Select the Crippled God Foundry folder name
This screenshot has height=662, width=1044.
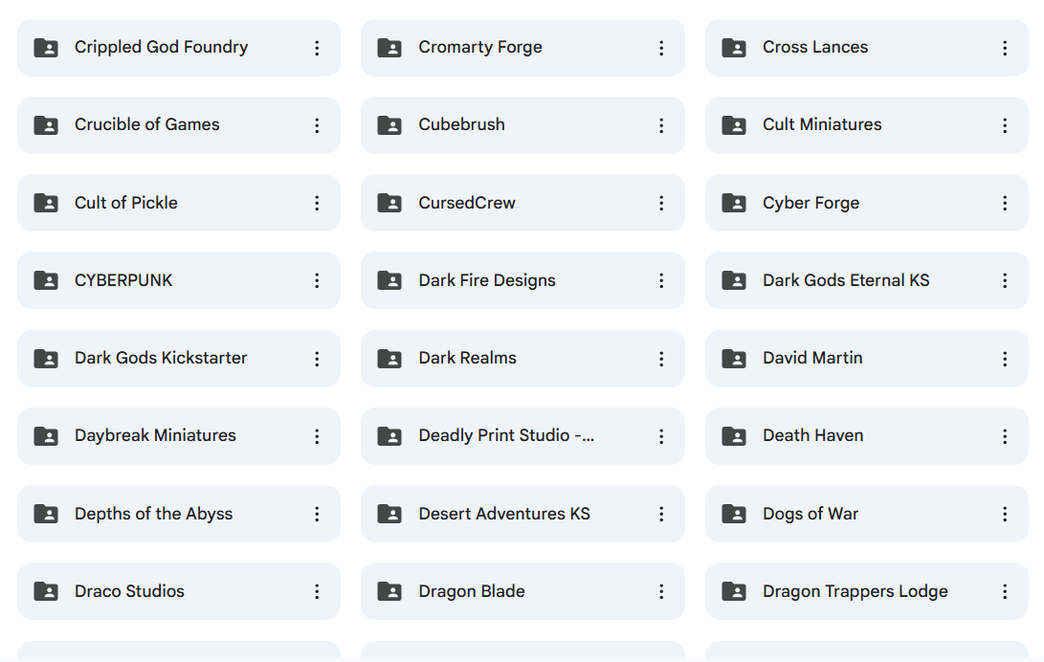[x=161, y=47]
